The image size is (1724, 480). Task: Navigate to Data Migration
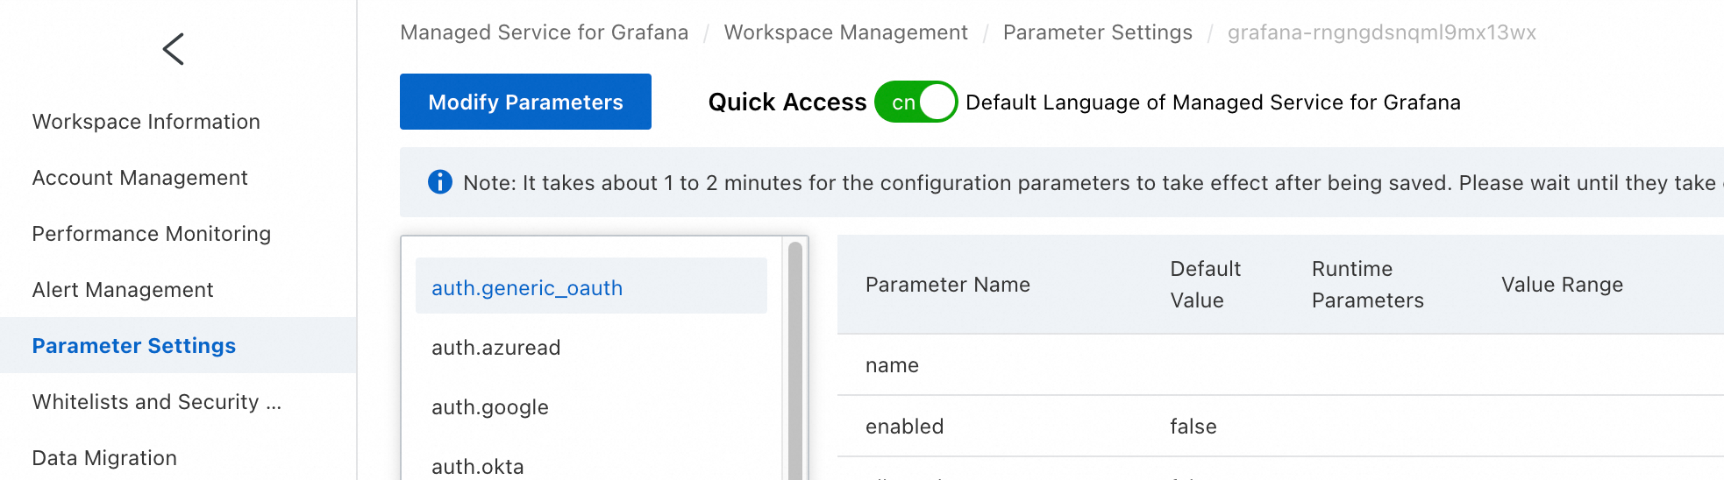pos(104,458)
